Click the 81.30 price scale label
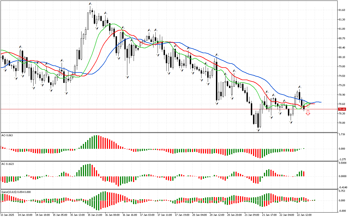The width and height of the screenshot is (349, 218). click(342, 20)
